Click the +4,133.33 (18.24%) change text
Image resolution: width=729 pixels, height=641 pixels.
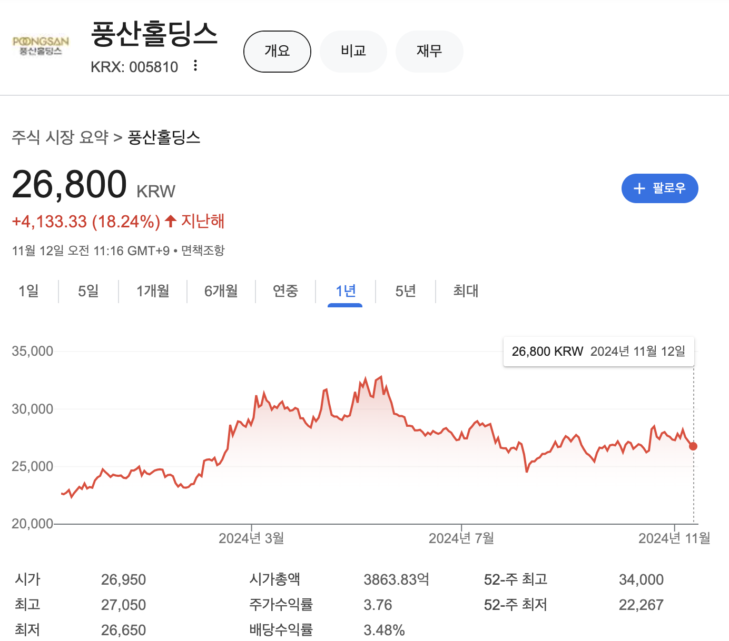[x=86, y=222]
